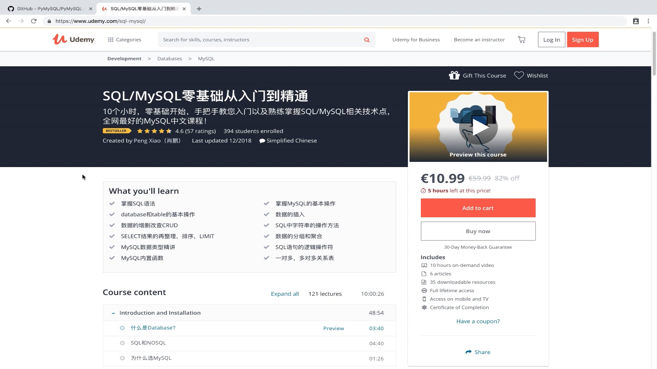
Task: Collapse the Introduction and Installation section
Action: (113, 313)
